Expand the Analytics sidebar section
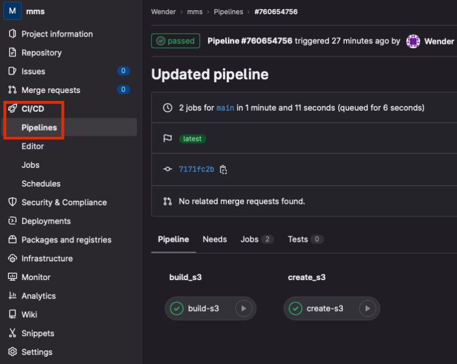 click(x=38, y=296)
